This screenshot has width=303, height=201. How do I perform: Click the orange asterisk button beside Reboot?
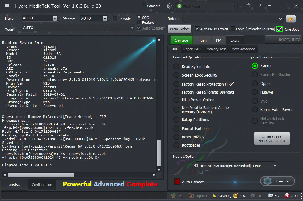(x=291, y=19)
